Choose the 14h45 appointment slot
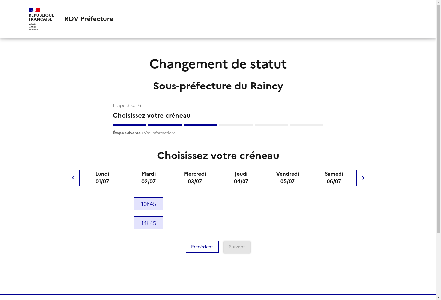Image resolution: width=441 pixels, height=300 pixels. [x=149, y=223]
